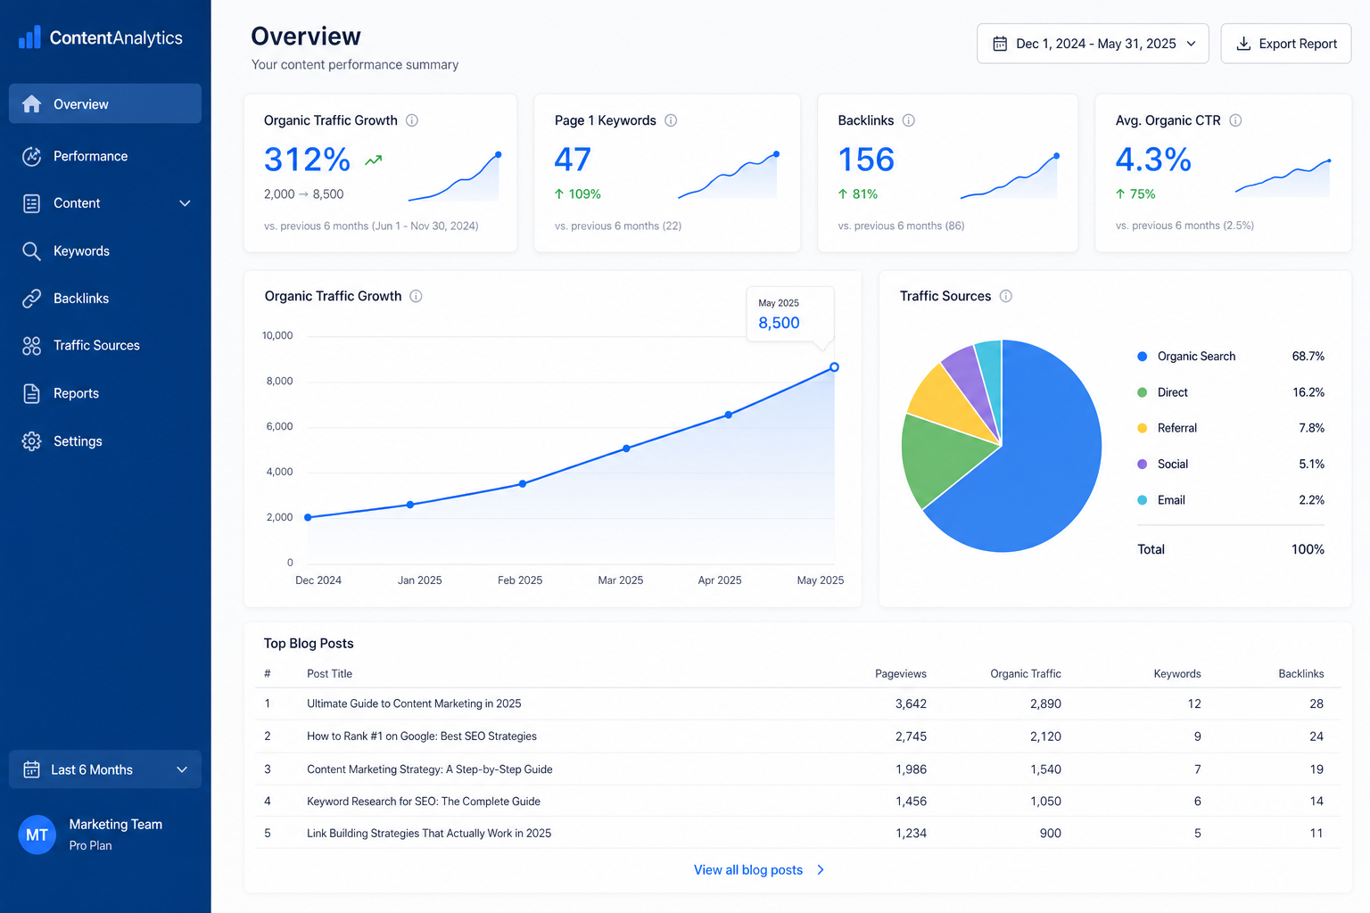Click info icon next to Backlinks card title
Image resolution: width=1370 pixels, height=913 pixels.
pyautogui.click(x=908, y=120)
